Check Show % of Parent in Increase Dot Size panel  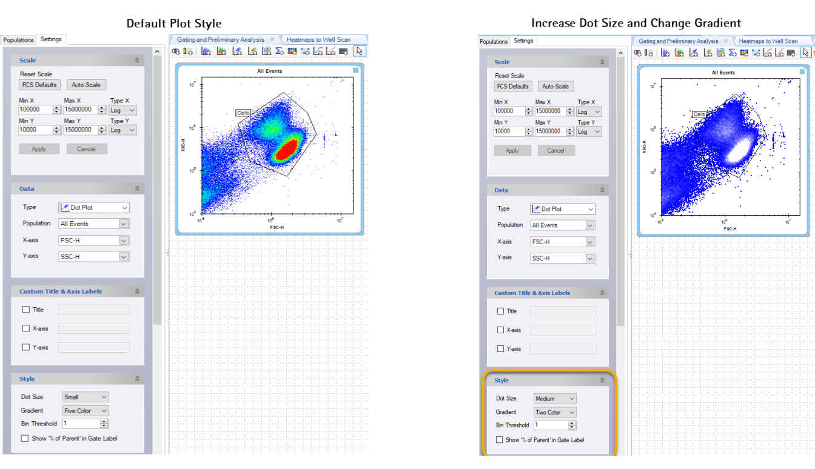[x=500, y=440]
